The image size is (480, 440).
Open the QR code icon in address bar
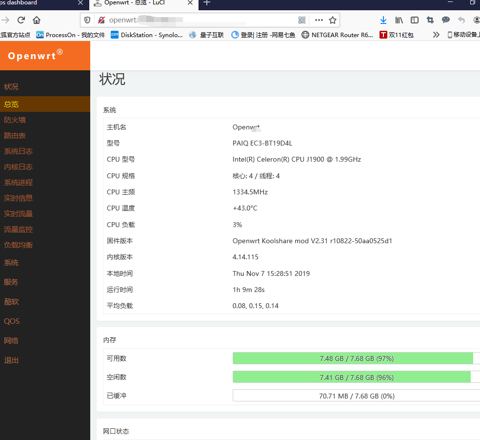pos(302,20)
